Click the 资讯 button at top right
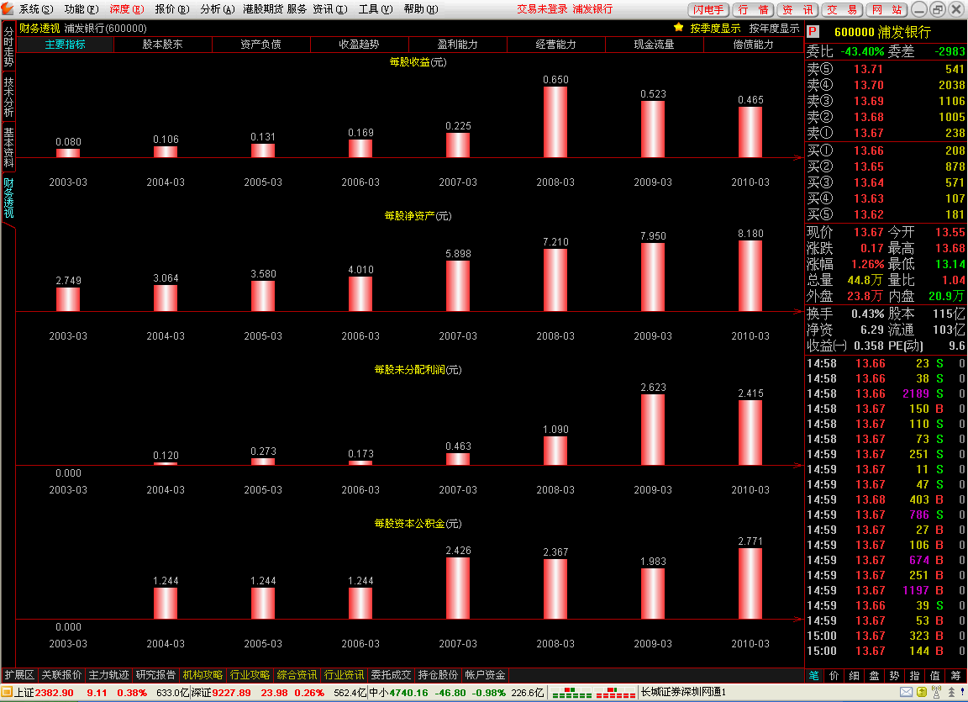This screenshot has height=702, width=968. [797, 9]
